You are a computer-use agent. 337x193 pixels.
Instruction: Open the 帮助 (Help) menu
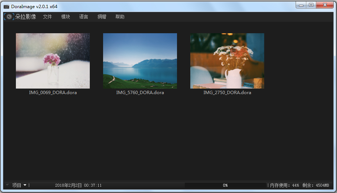click(120, 17)
